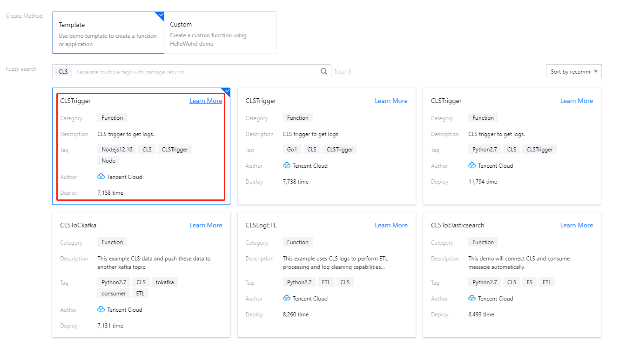
Task: Click the Nodejs12.16 tag
Action: [x=117, y=150]
